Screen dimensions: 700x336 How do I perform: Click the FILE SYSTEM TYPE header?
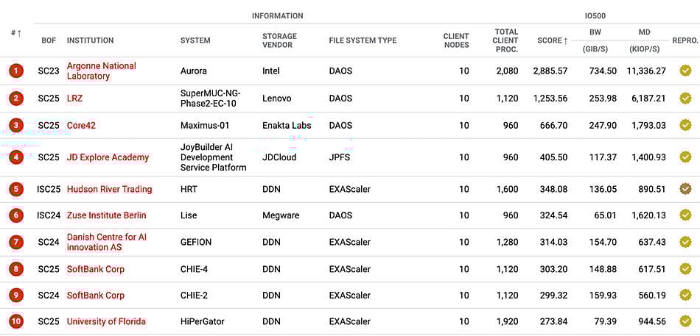click(363, 40)
